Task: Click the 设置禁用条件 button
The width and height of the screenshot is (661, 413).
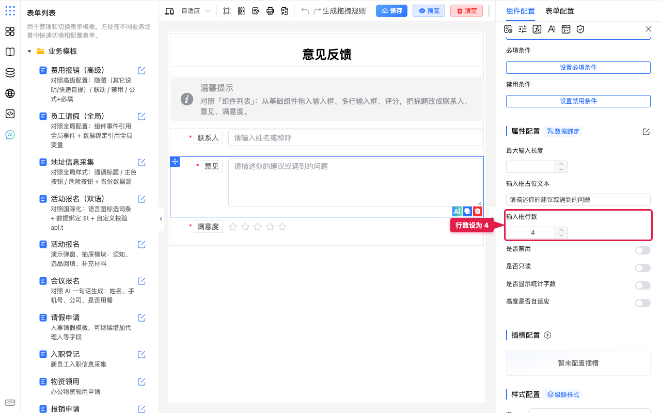Action: coord(578,101)
